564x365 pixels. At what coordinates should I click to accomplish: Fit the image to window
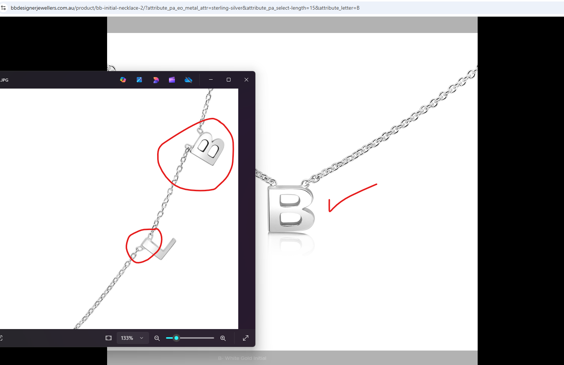pyautogui.click(x=109, y=338)
